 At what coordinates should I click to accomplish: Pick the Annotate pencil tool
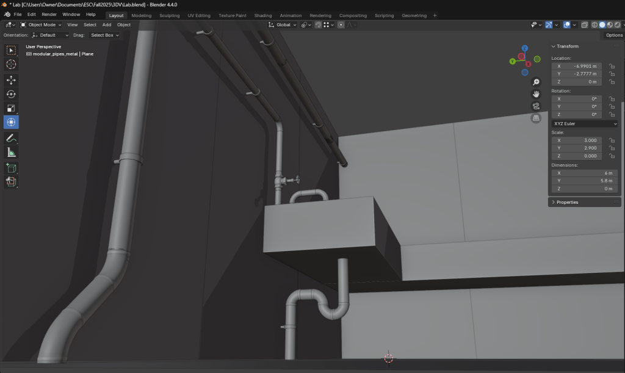[11, 138]
